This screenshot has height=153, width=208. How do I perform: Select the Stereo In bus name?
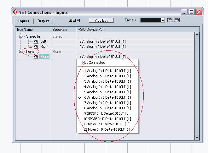(33, 36)
